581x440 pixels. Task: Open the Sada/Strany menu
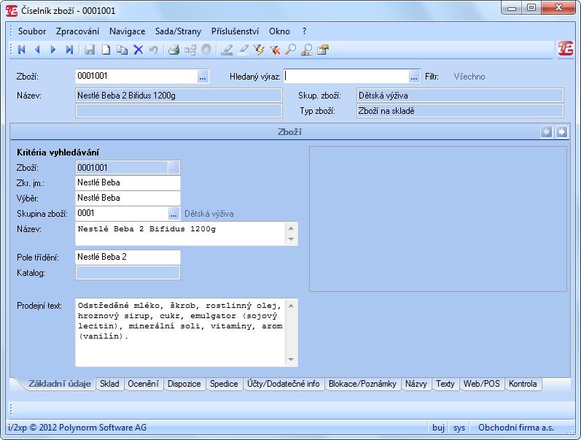pos(178,31)
